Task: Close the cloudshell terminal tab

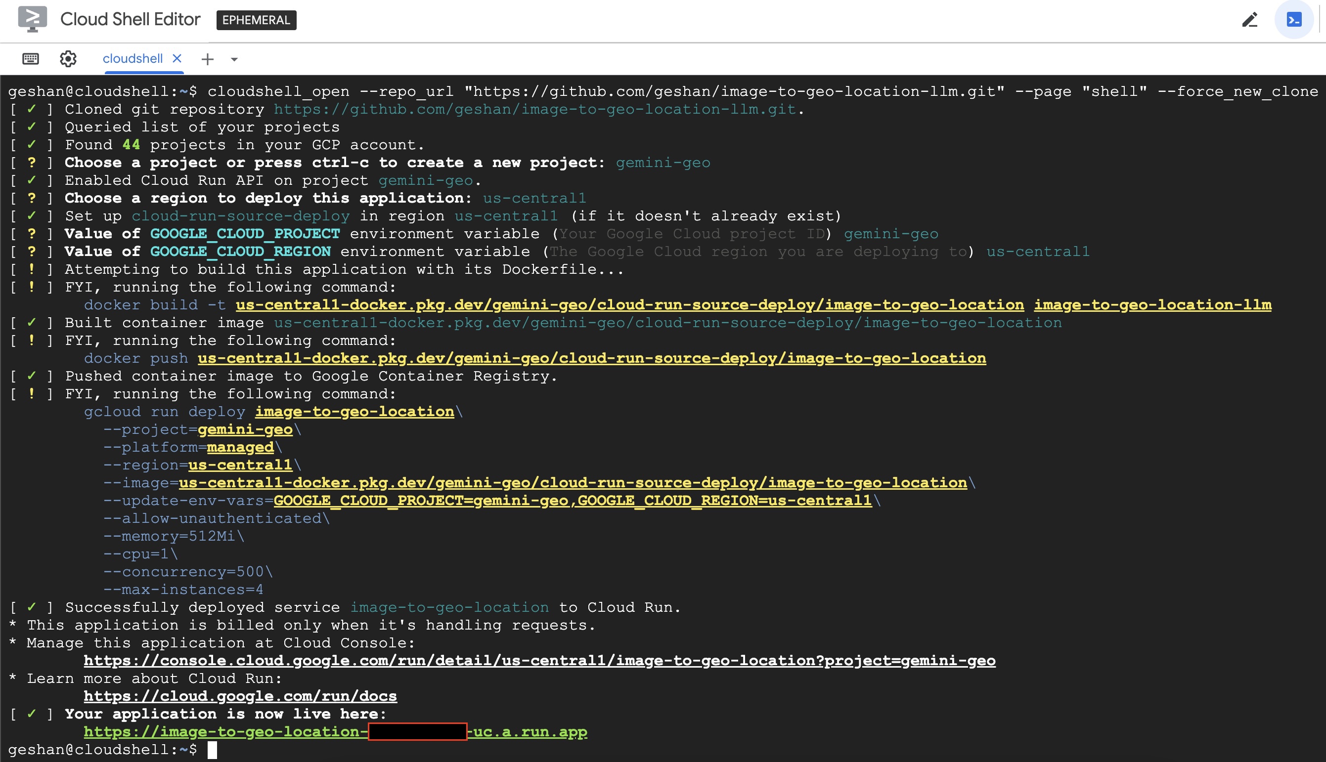Action: coord(177,58)
